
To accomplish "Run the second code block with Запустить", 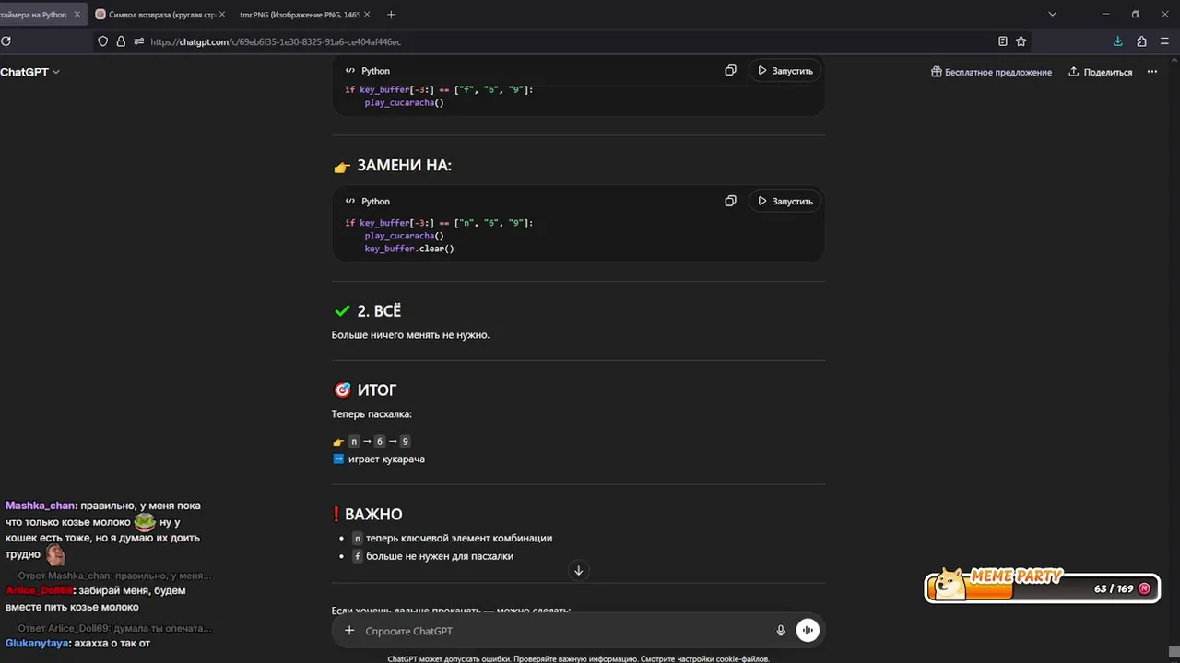I will 785,201.
